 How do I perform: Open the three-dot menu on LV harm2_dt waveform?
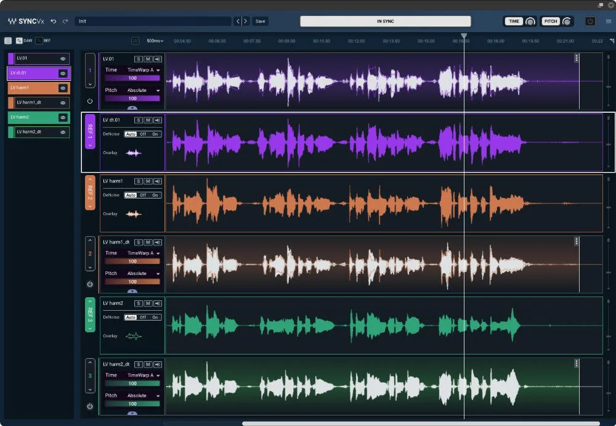click(x=577, y=362)
